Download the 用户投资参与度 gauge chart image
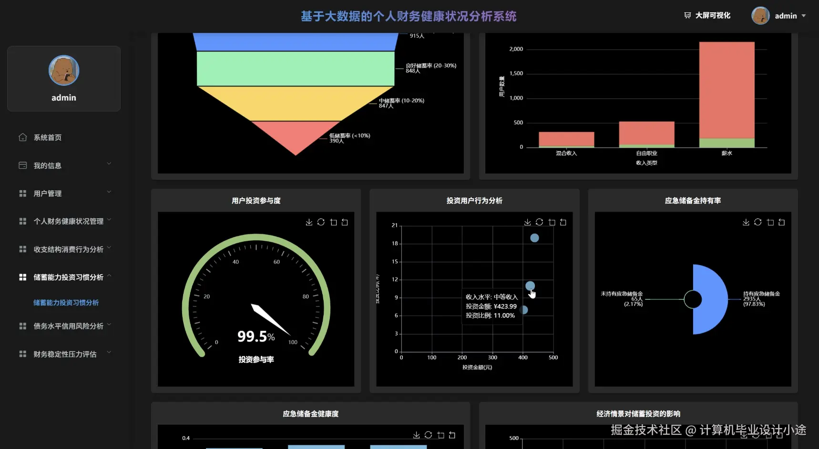 click(309, 222)
